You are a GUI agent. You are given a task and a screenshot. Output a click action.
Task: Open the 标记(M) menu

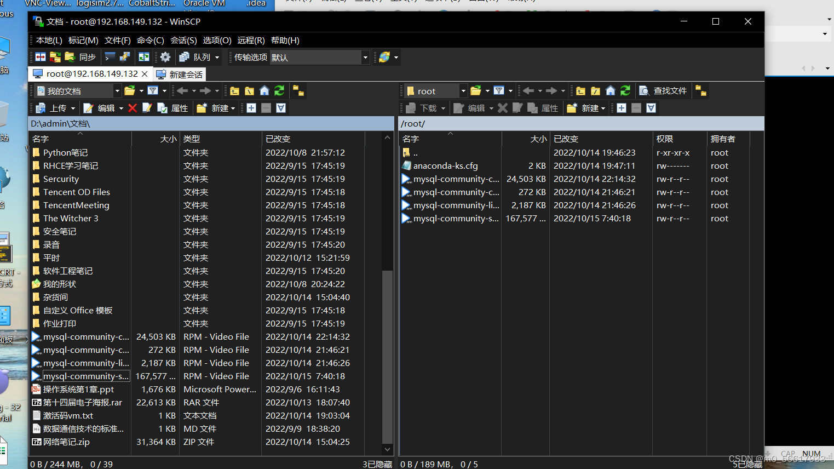coord(83,40)
